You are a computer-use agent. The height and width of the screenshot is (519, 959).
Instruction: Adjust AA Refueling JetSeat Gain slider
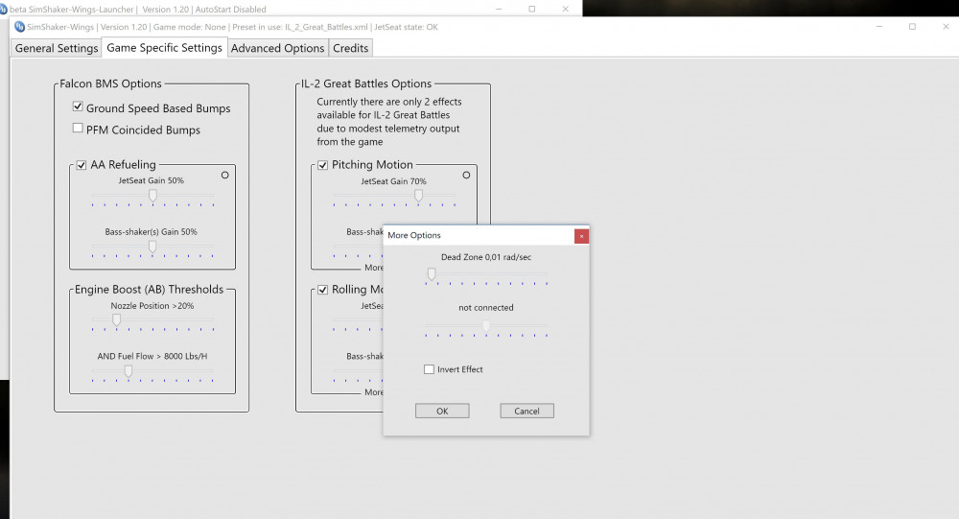click(x=152, y=198)
